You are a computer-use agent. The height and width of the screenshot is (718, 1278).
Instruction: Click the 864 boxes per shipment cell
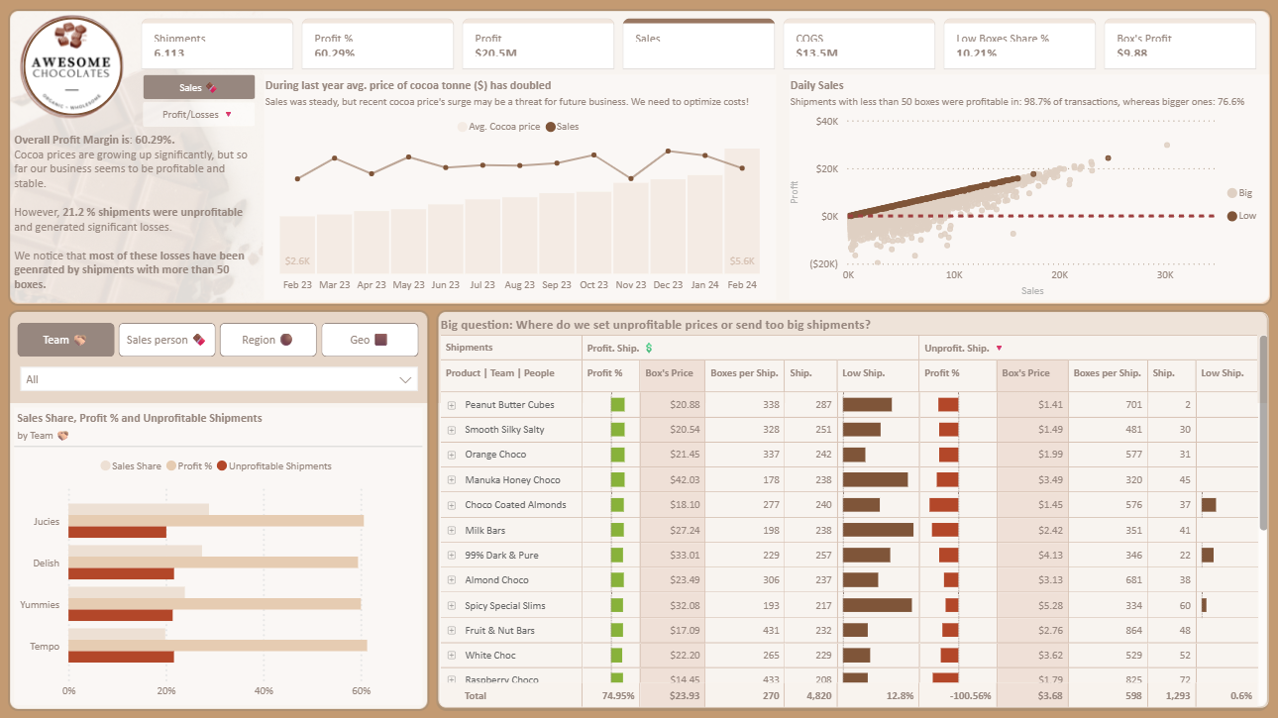click(1132, 631)
